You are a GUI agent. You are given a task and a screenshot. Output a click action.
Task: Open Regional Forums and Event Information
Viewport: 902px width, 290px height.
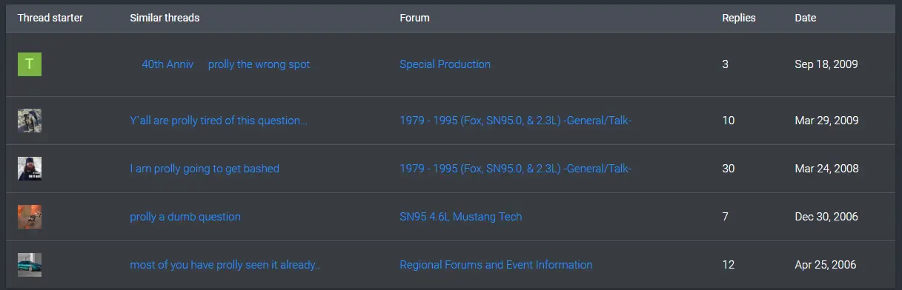496,265
